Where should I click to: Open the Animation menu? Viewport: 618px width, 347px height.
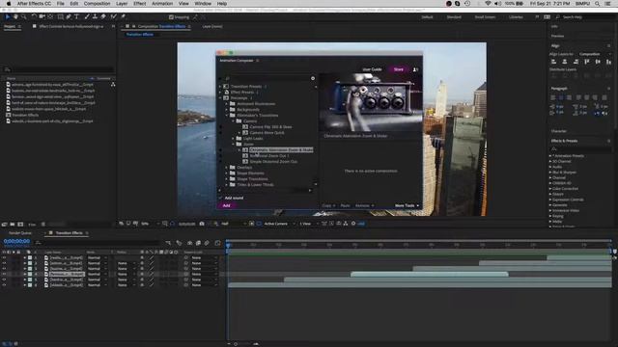162,4
